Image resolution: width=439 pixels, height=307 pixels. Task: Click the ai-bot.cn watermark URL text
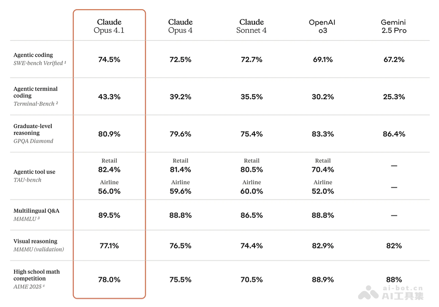coord(403,288)
